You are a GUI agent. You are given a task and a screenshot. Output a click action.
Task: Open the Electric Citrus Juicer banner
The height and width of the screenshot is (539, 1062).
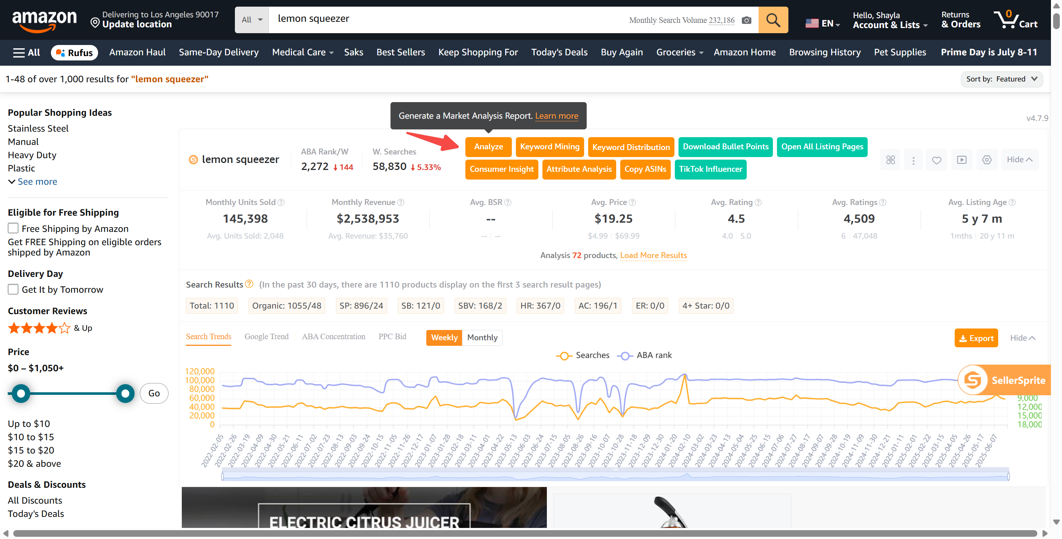point(364,507)
